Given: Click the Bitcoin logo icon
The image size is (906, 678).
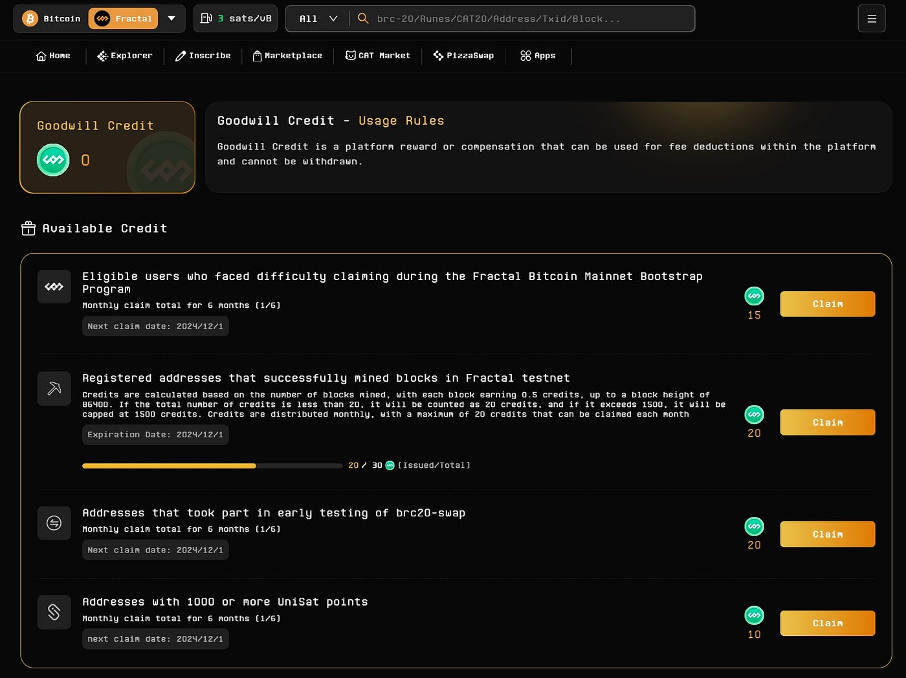Looking at the screenshot, I should click(x=30, y=19).
